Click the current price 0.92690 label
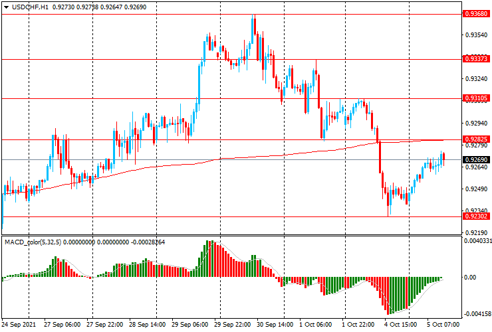This screenshot has height=332, width=492. click(476, 160)
